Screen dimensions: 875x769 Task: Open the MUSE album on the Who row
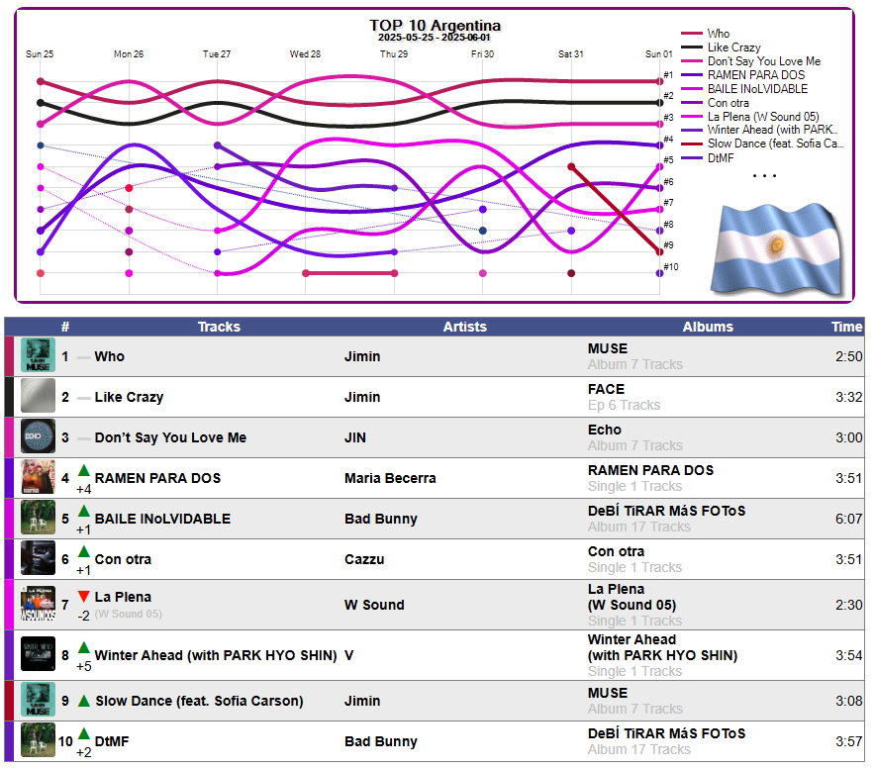pyautogui.click(x=608, y=348)
